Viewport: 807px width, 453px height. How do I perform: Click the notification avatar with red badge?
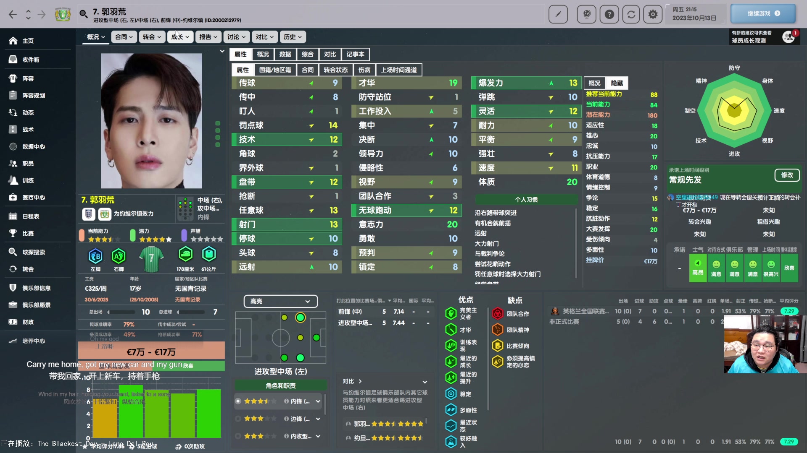pyautogui.click(x=789, y=37)
